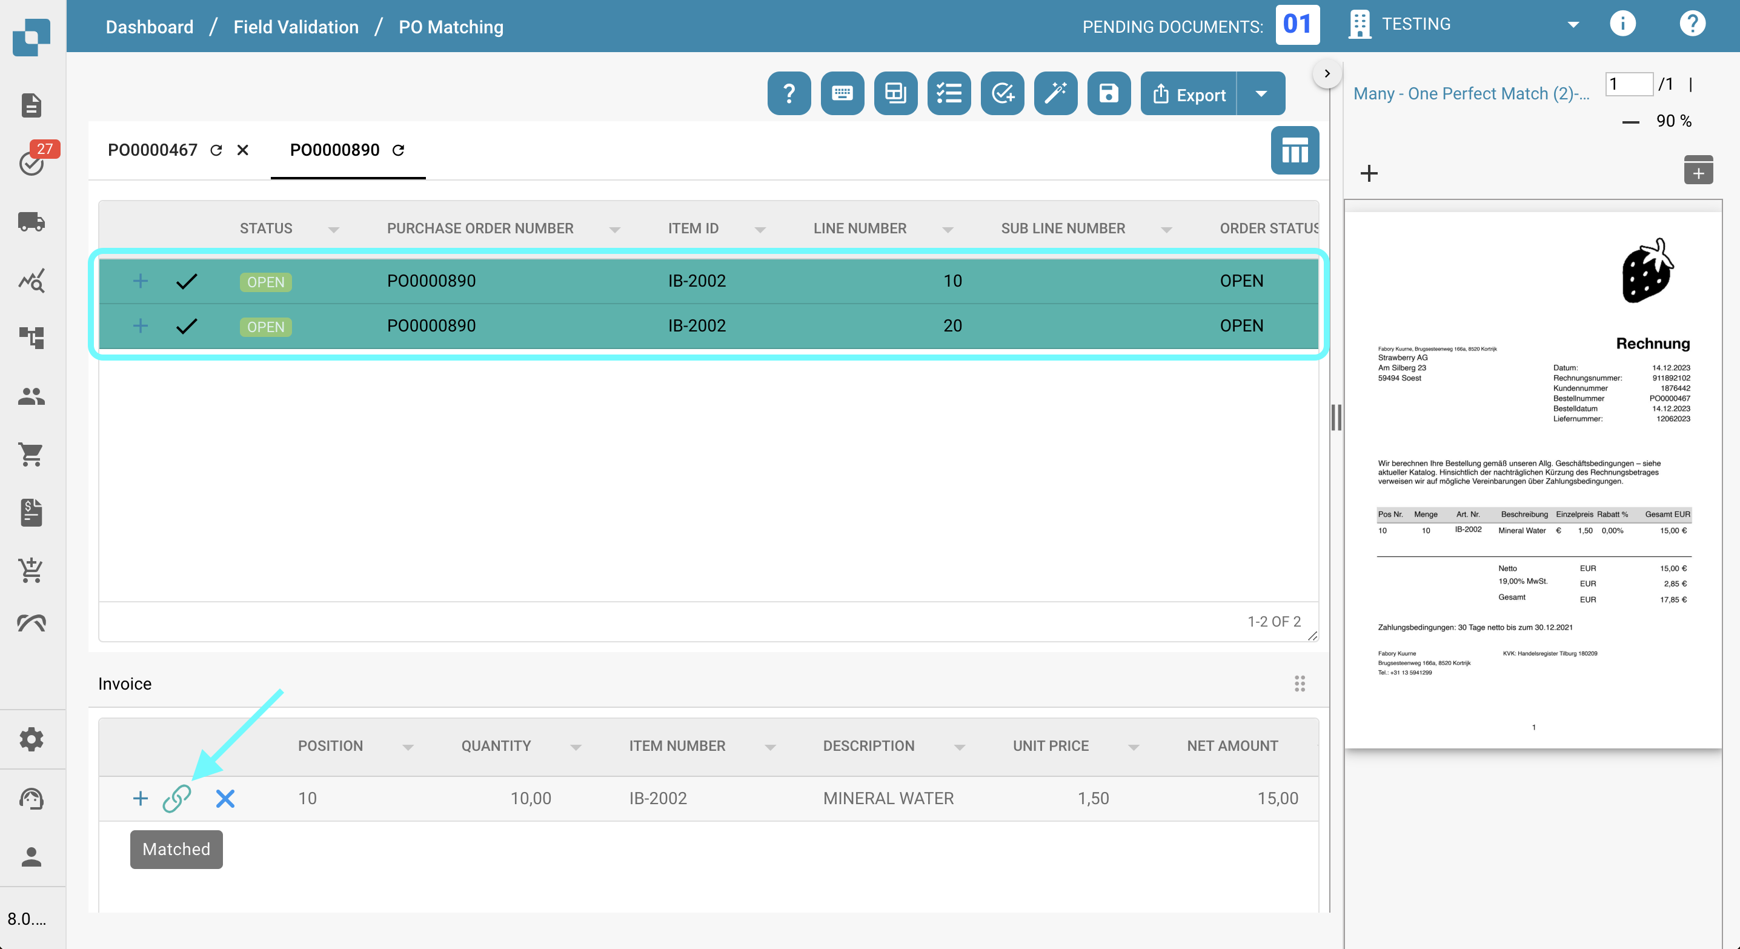This screenshot has width=1740, height=949.
Task: Click the magic wand auto-match icon
Action: point(1055,93)
